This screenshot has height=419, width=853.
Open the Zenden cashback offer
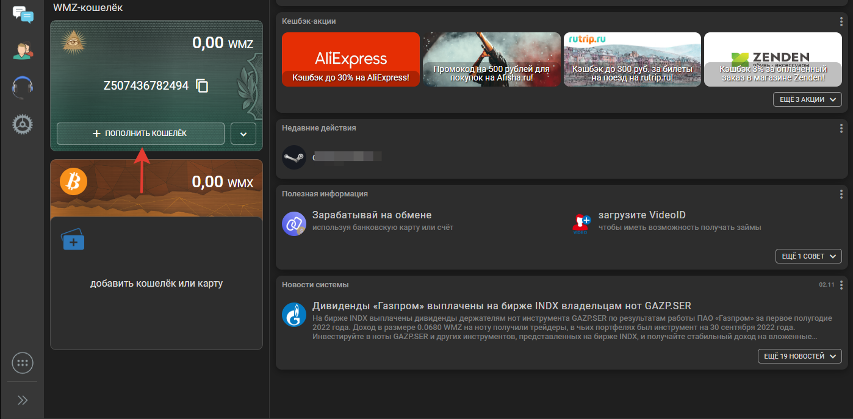772,59
